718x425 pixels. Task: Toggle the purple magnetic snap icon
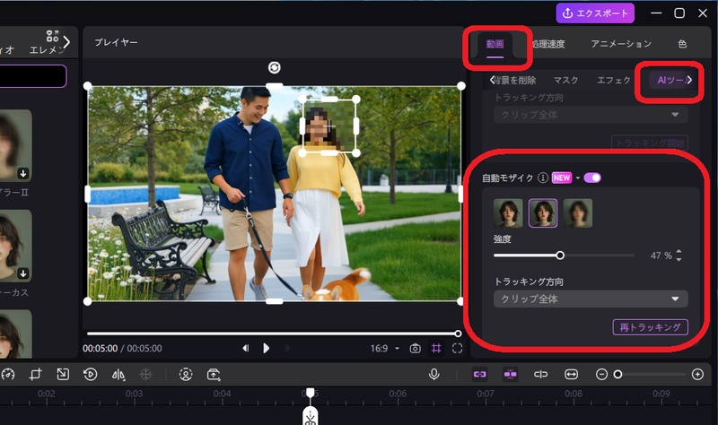pos(510,374)
